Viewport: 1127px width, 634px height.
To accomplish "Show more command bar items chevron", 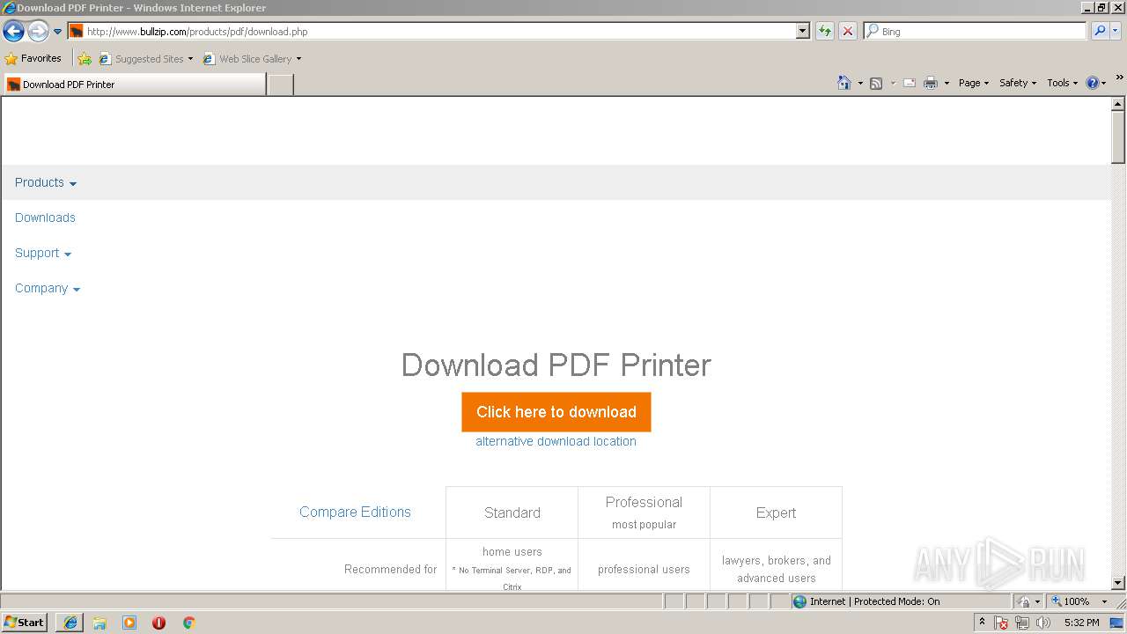I will 1119,77.
